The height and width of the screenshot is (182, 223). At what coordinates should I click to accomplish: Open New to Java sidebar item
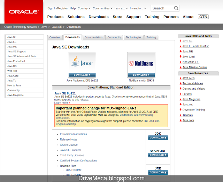point(24,85)
